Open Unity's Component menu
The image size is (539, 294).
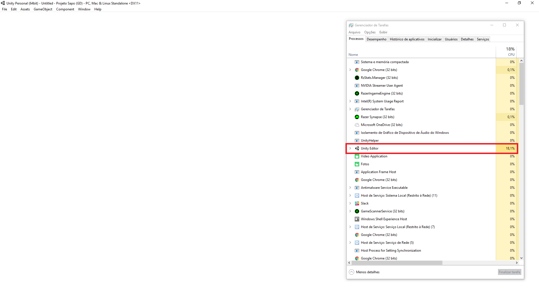65,9
